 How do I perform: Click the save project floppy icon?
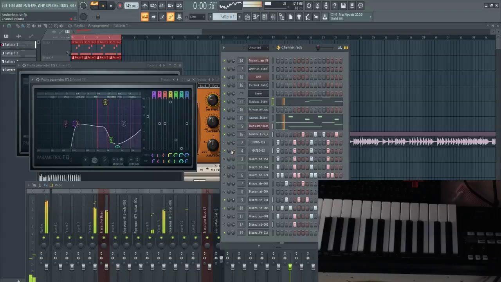point(343,5)
